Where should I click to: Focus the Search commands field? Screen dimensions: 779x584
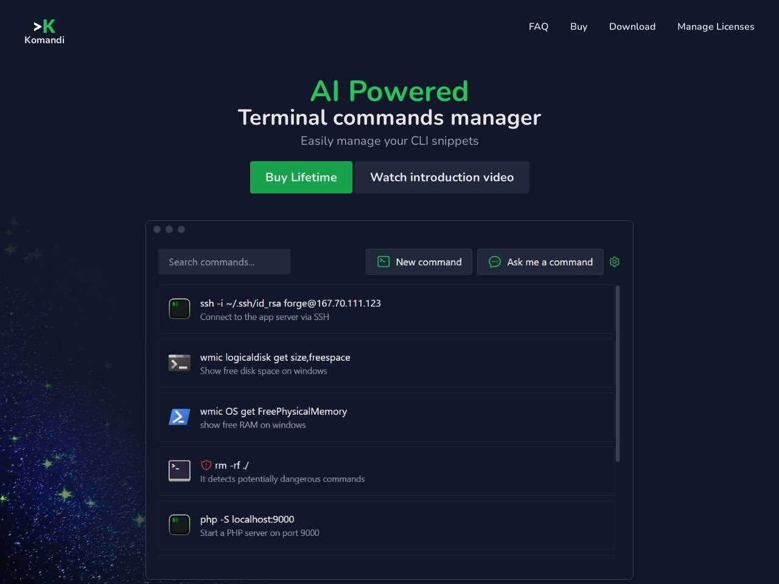[225, 262]
